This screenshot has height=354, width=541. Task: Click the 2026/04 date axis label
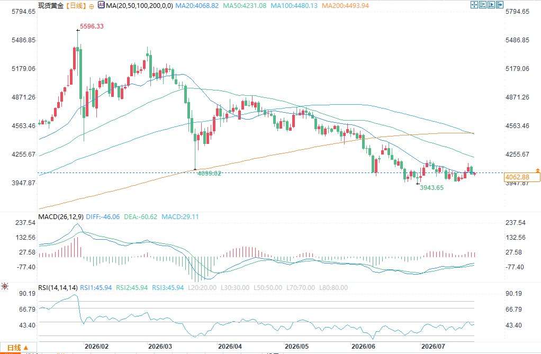[x=230, y=347]
